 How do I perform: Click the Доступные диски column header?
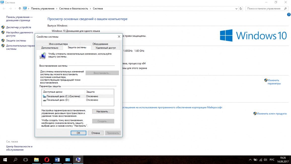click(63, 92)
